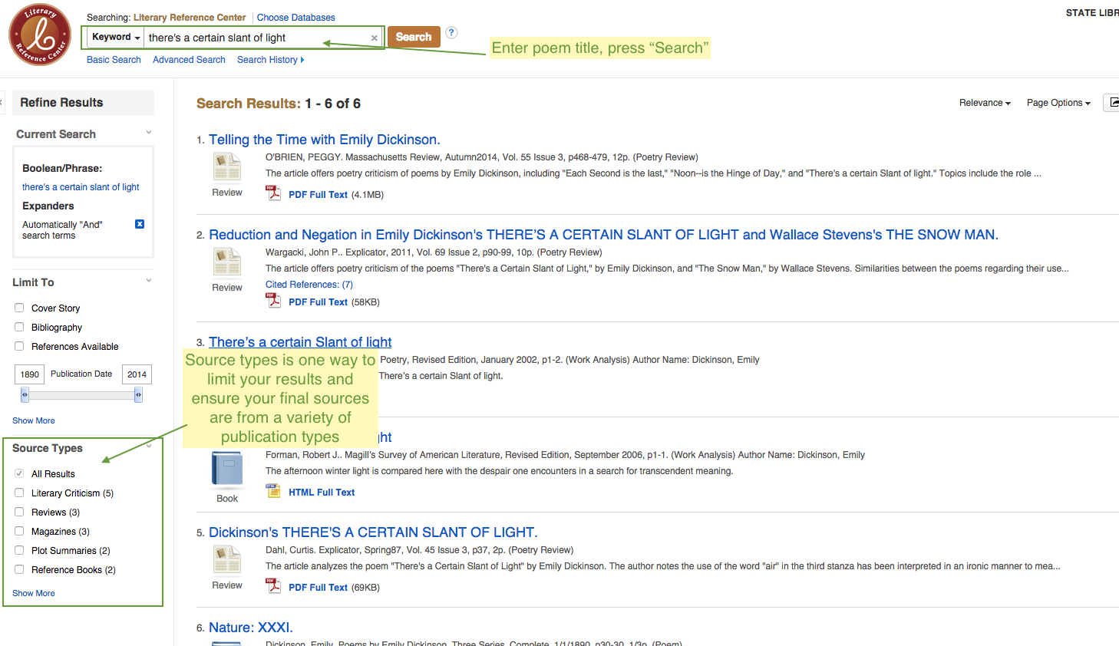Open Reduction and Negation in Emily Dickinson's result

603,235
